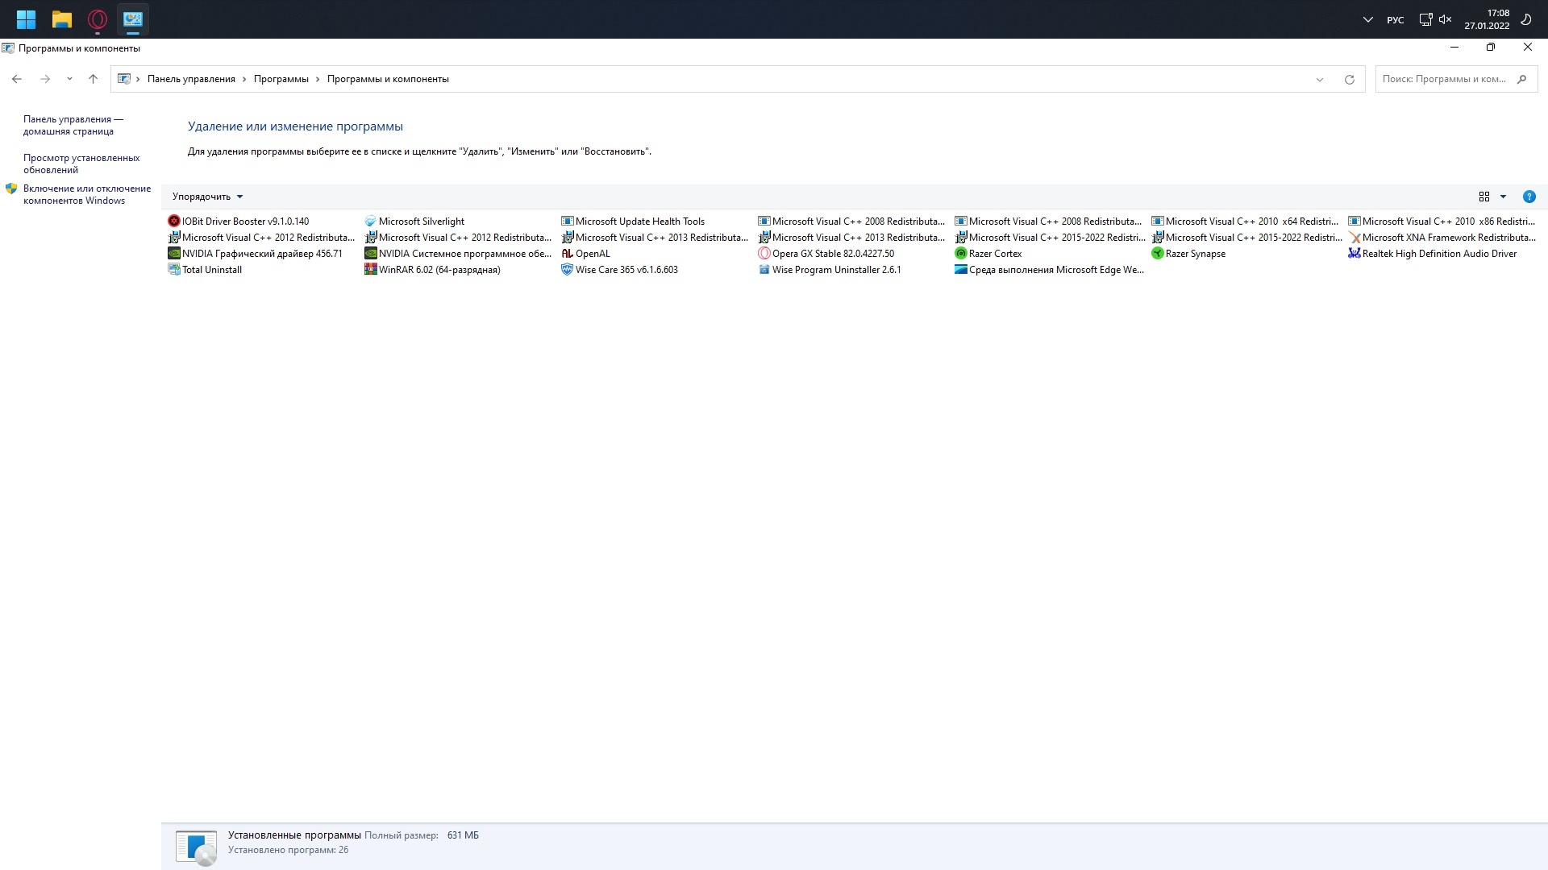Select the OpenAL program icon
This screenshot has width=1548, height=870.
point(567,253)
